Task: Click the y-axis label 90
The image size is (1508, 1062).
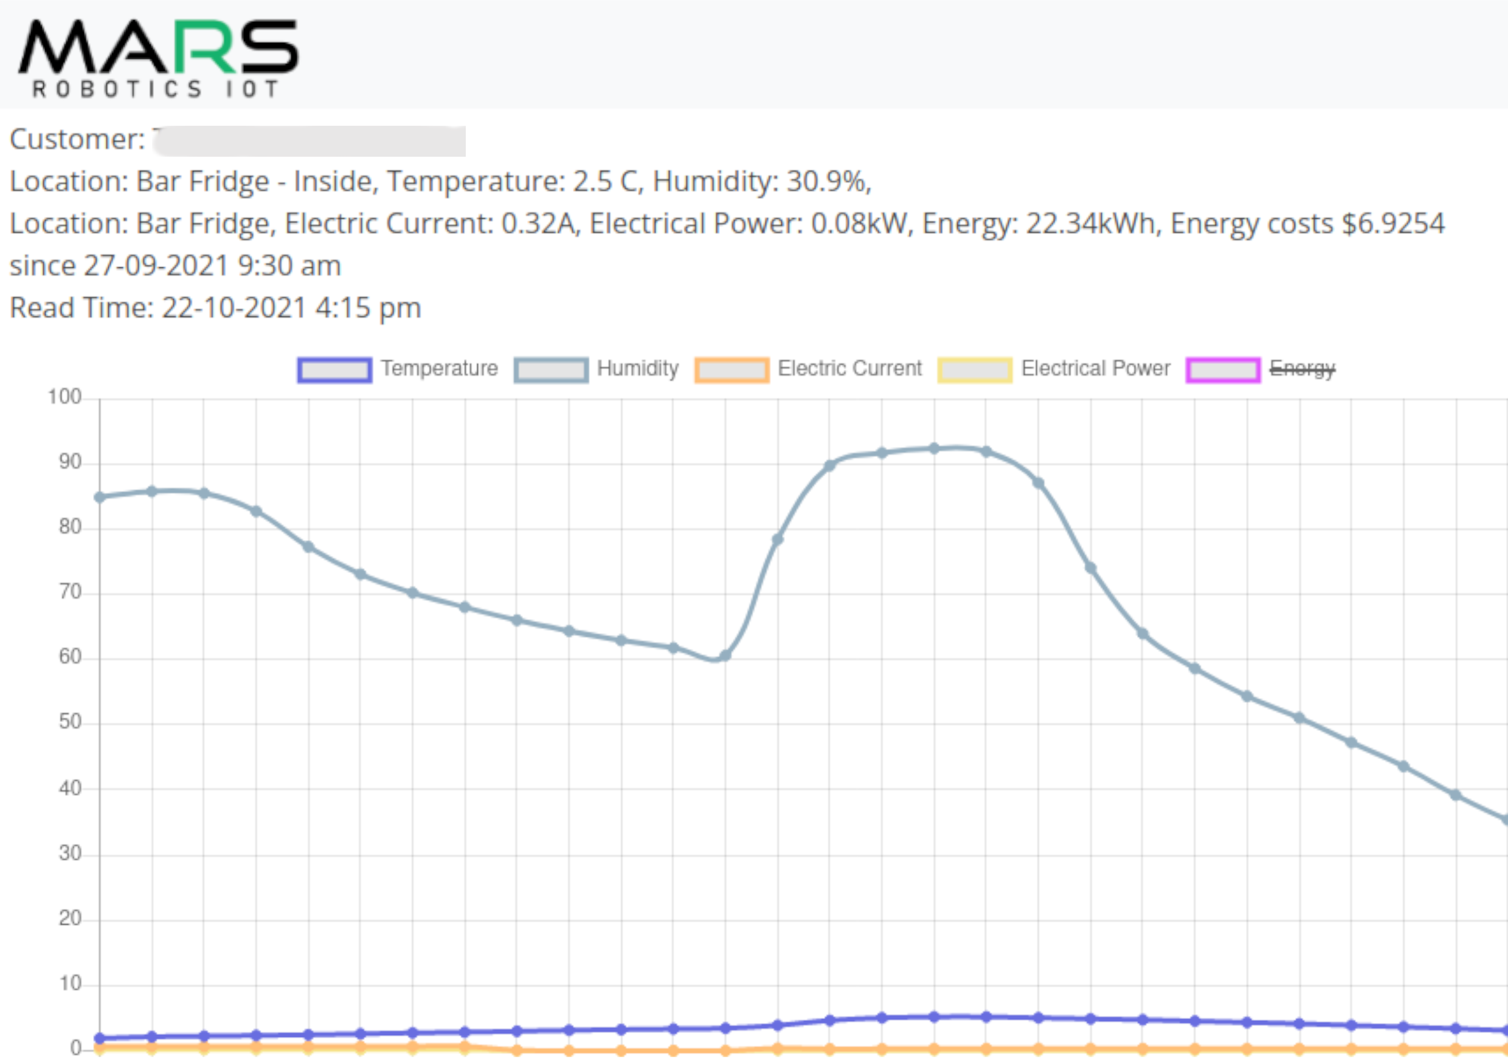Action: click(71, 462)
